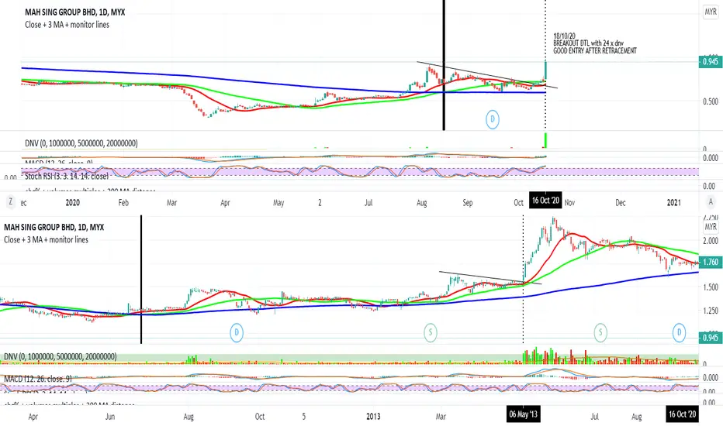The image size is (723, 426).
Task: Click the D dividend marker in upper chart
Action: click(x=493, y=120)
